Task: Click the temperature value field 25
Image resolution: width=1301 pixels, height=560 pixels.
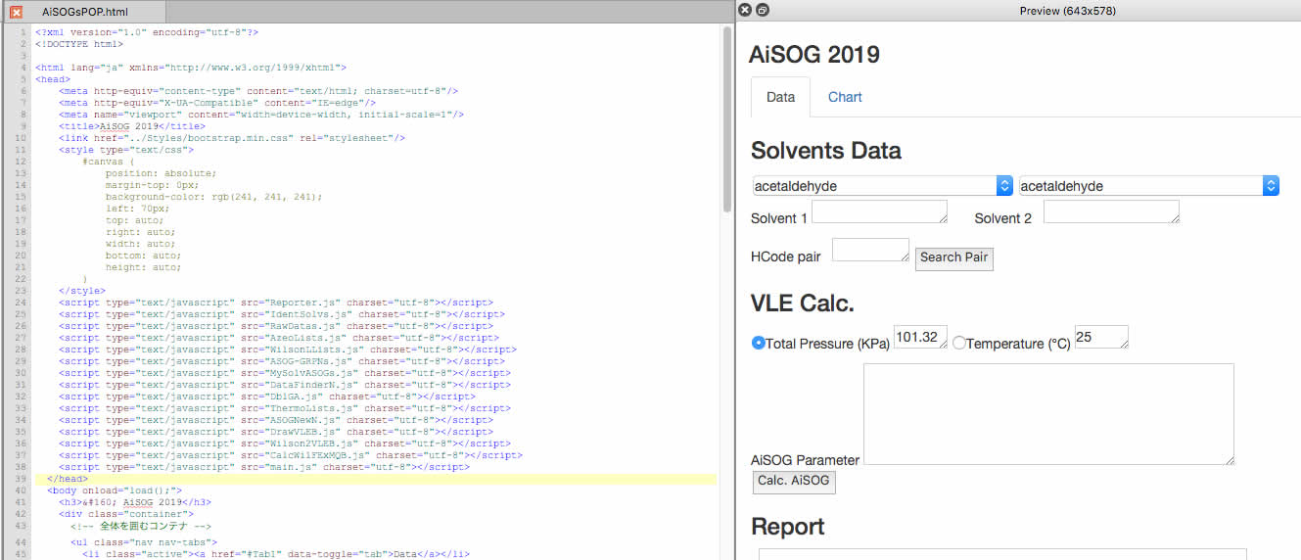Action: click(1101, 337)
